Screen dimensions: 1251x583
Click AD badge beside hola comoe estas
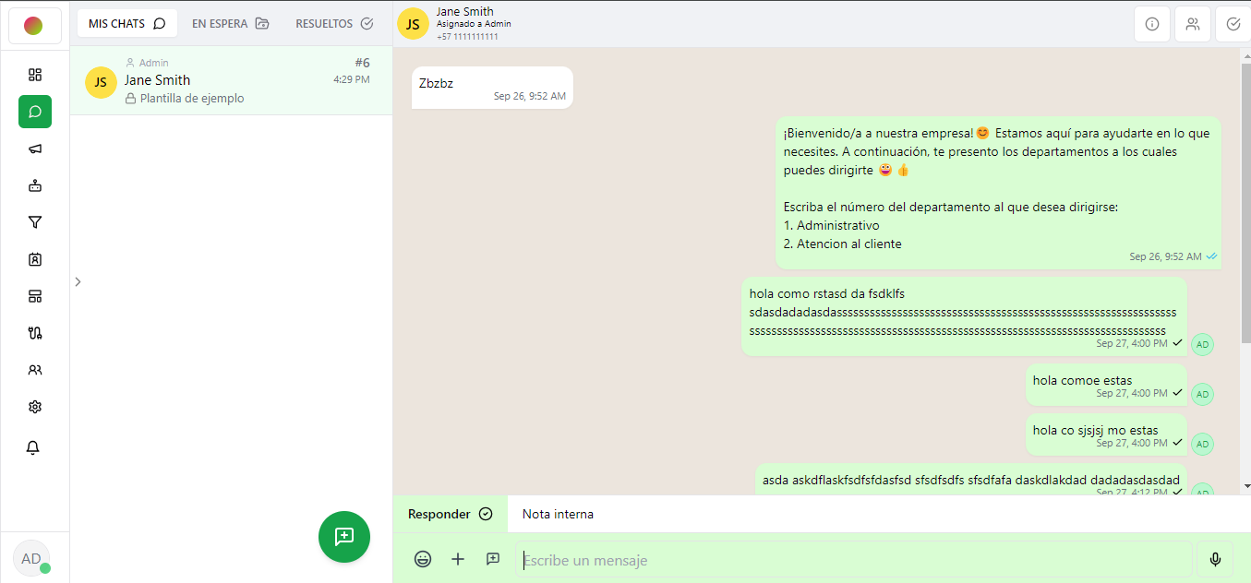[1202, 395]
